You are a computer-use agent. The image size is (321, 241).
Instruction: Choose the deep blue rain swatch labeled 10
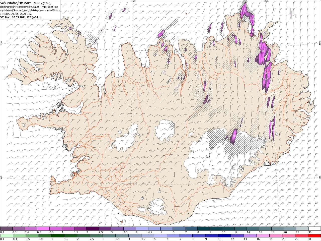point(224,236)
